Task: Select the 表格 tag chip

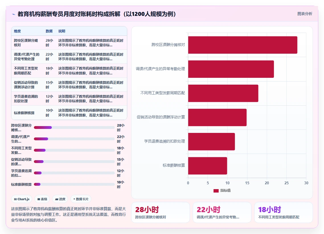Action: pos(42,199)
